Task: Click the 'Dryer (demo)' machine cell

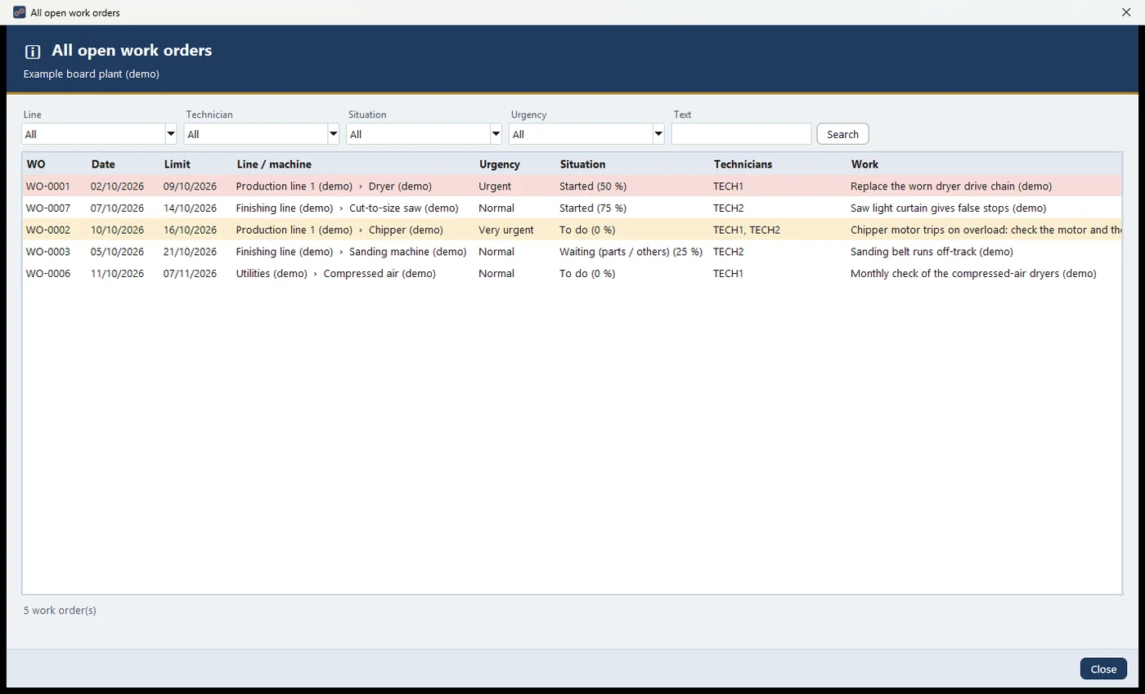Action: [400, 186]
